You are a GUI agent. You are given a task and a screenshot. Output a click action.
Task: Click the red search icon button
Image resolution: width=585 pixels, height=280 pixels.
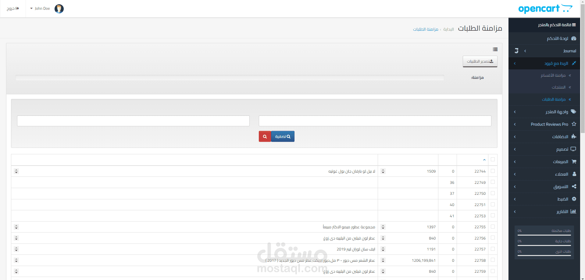265,136
